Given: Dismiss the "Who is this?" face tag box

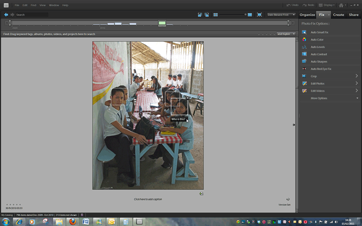Looking at the screenshot, I should (188, 98).
